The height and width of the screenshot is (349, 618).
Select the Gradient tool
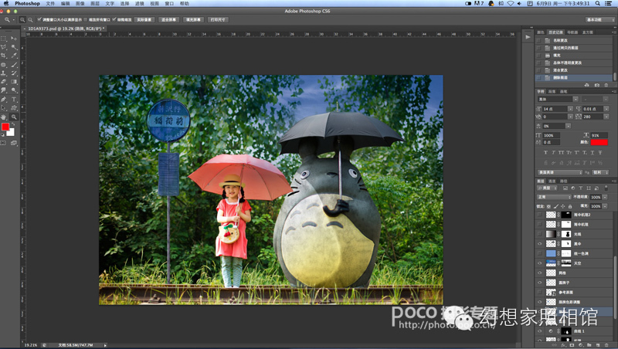coord(14,82)
